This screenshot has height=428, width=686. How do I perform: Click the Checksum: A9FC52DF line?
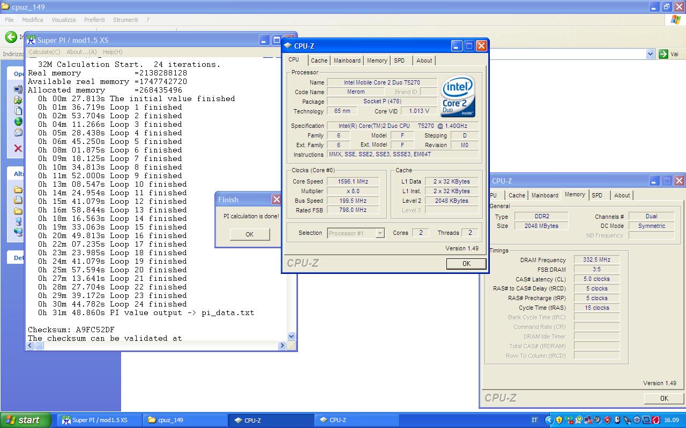coord(71,330)
